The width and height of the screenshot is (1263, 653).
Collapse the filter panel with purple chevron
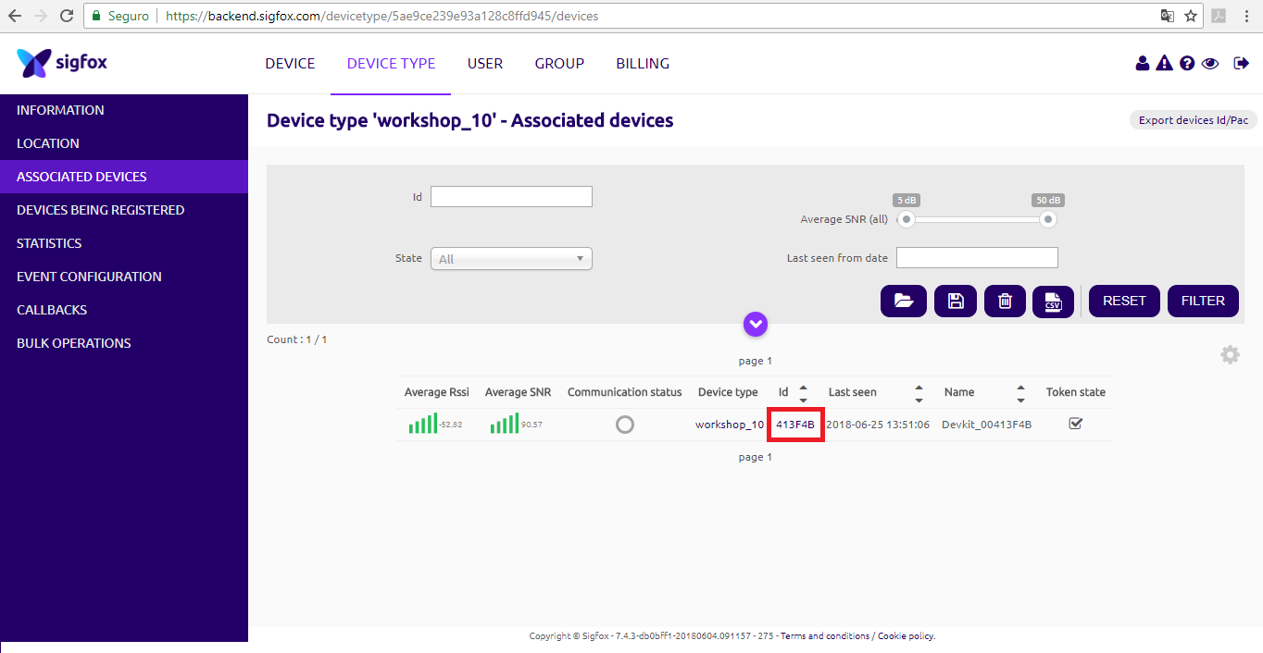[x=756, y=324]
